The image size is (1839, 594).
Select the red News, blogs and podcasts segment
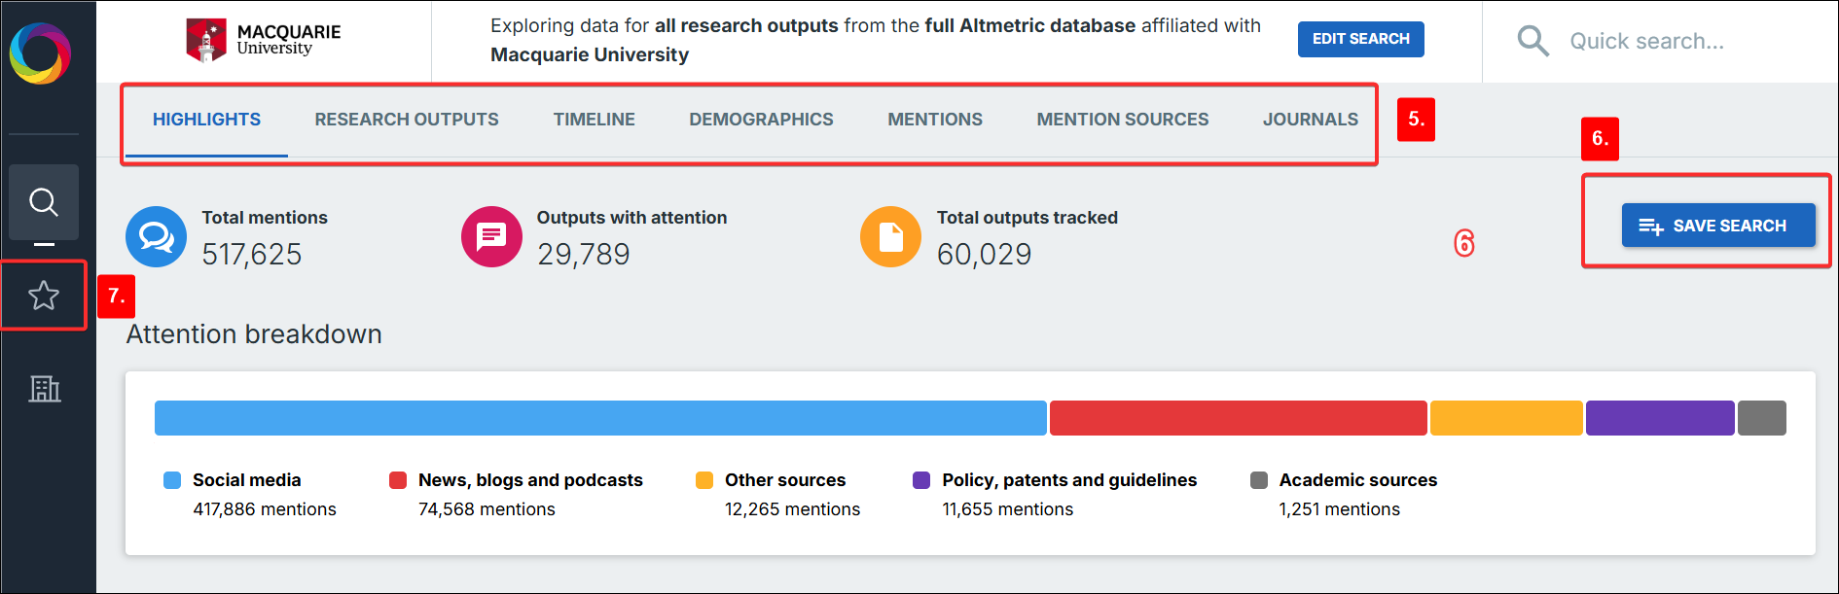(x=1238, y=418)
